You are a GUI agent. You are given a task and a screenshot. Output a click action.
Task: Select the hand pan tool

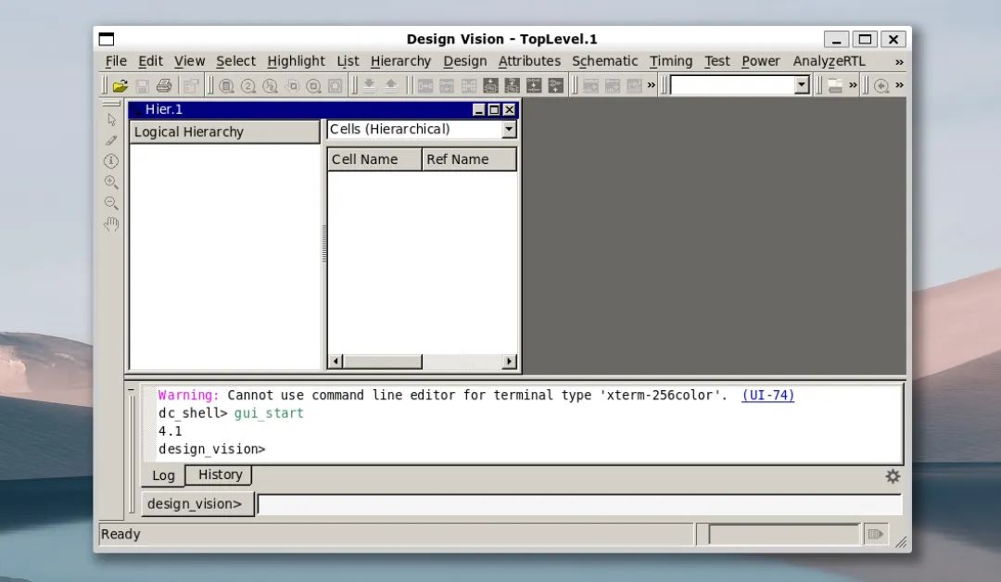[111, 224]
